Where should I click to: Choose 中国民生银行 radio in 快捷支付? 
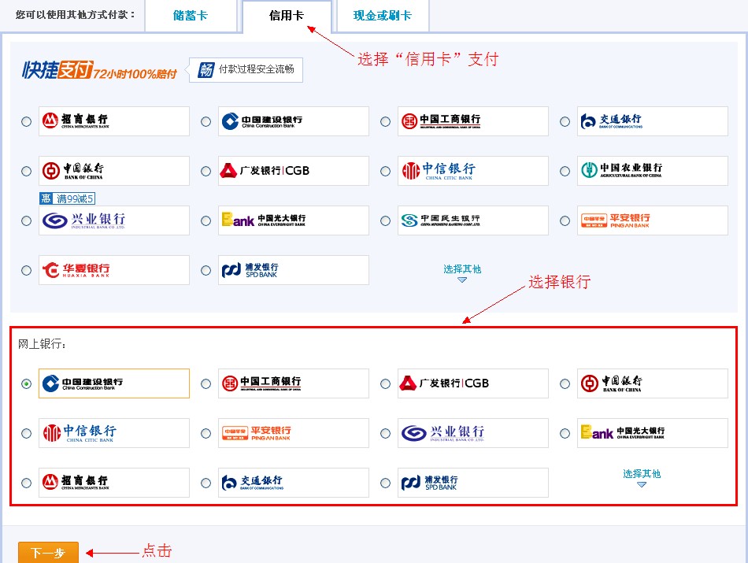386,221
